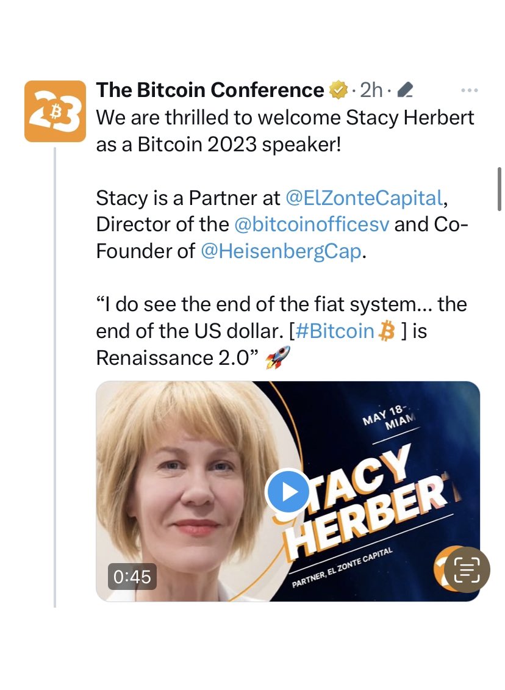Click The Bitcoin Conference account name

[x=210, y=90]
